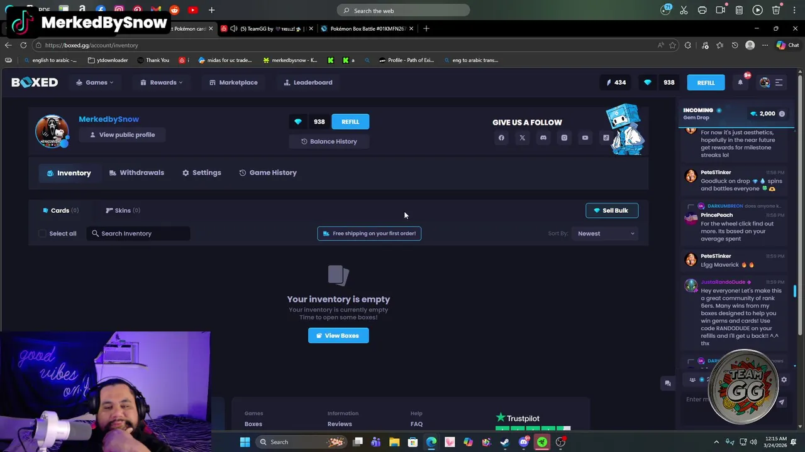
Task: Switch to Pokémon Box Battle browser tab
Action: point(367,28)
